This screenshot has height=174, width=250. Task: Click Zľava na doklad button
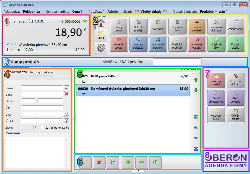(235, 81)
